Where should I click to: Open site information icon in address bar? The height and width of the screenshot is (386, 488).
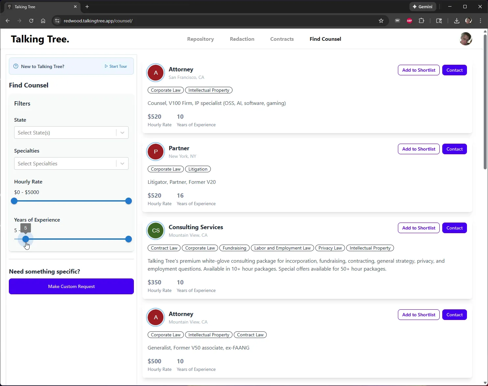[x=57, y=21]
